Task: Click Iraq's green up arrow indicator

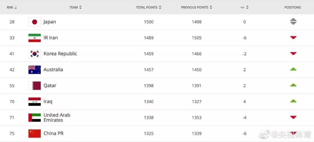Action: (x=293, y=101)
